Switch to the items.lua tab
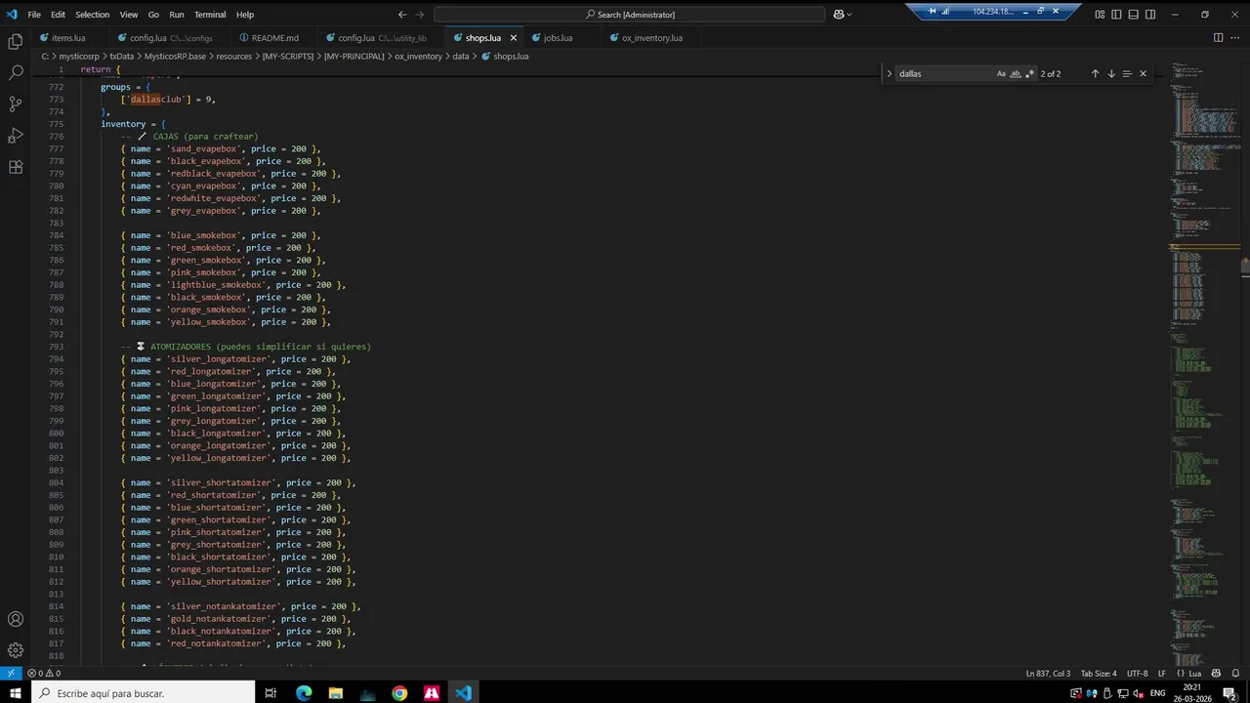 68,38
